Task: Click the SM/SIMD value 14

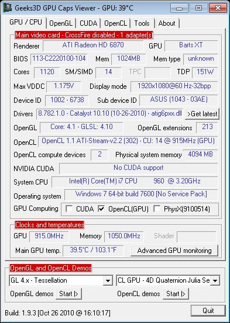Action: (108, 72)
